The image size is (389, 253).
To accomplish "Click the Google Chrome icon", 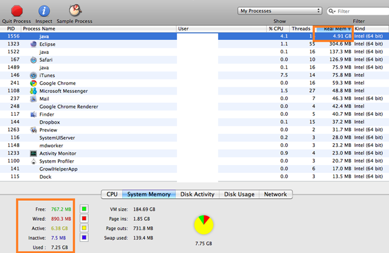I will click(33, 83).
